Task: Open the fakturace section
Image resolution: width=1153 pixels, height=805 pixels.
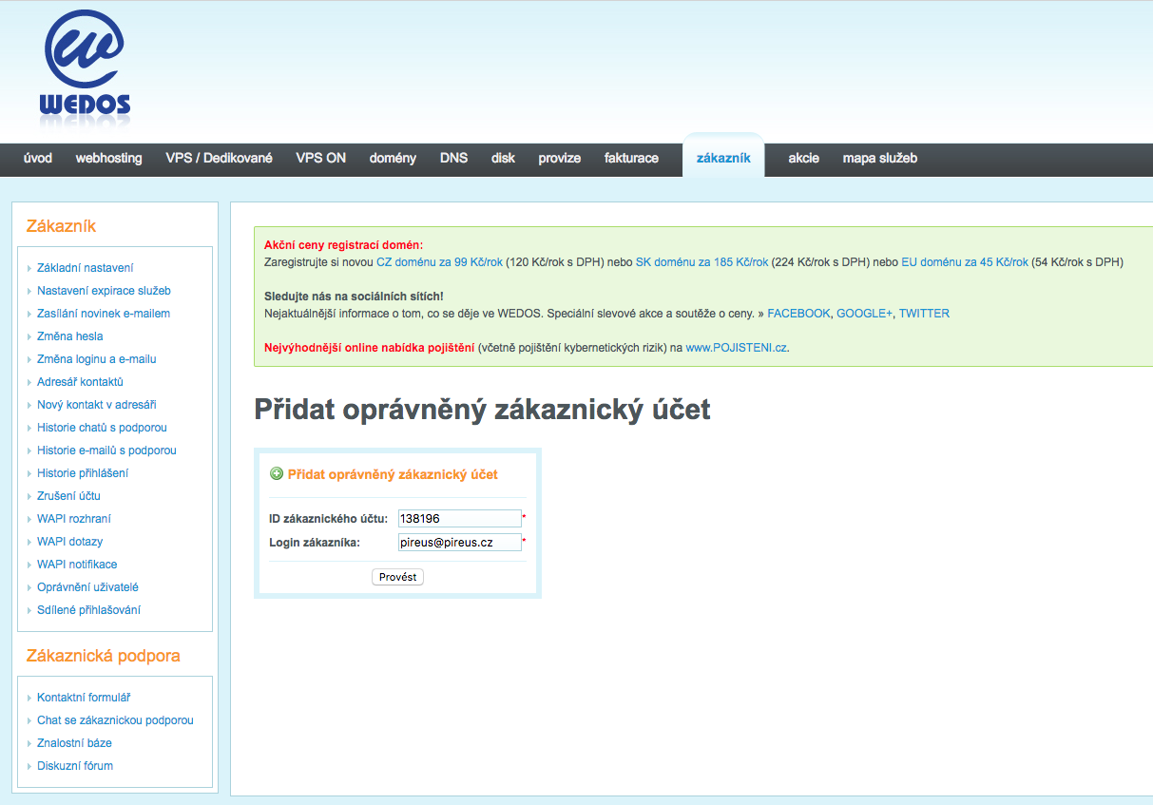Action: 631,159
